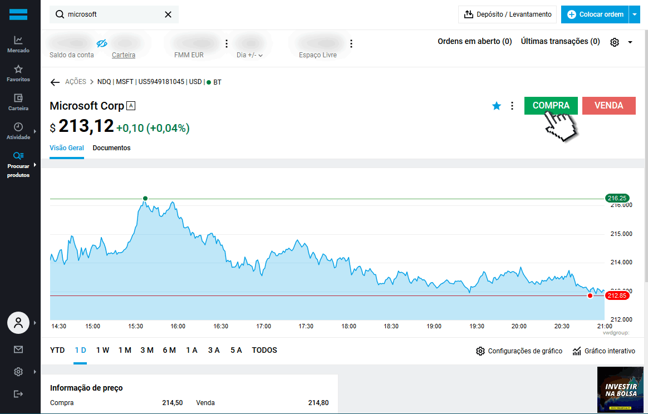Image resolution: width=648 pixels, height=414 pixels.
Task: Open Favoritos star in sidebar
Action: [18, 73]
